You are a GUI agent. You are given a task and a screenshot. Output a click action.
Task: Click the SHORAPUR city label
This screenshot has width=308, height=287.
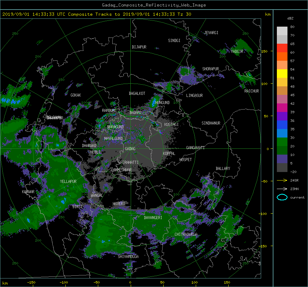[x=210, y=69]
